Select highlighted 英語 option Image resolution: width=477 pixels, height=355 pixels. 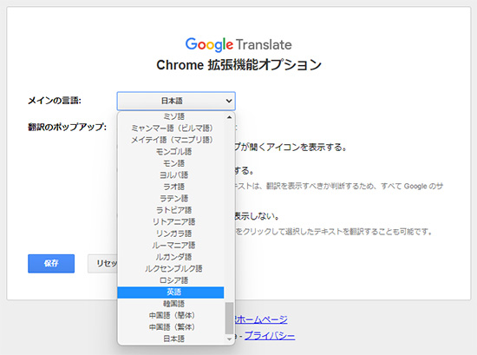pos(171,293)
